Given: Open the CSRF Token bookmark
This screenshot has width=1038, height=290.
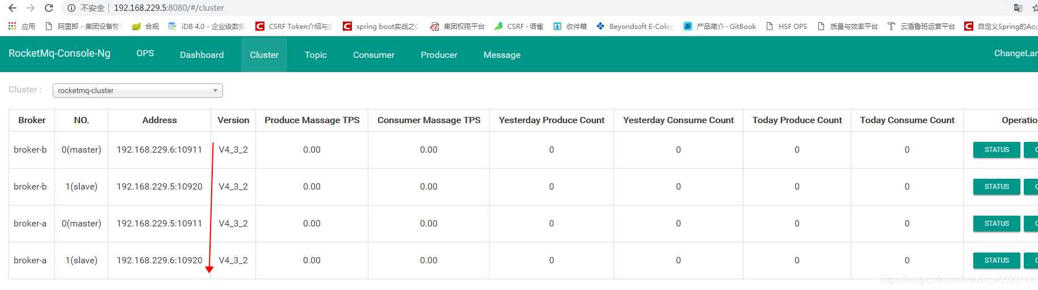Looking at the screenshot, I should (294, 26).
